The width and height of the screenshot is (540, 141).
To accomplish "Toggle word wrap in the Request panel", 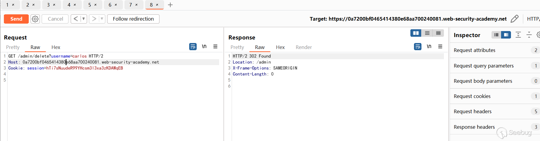I will click(193, 47).
